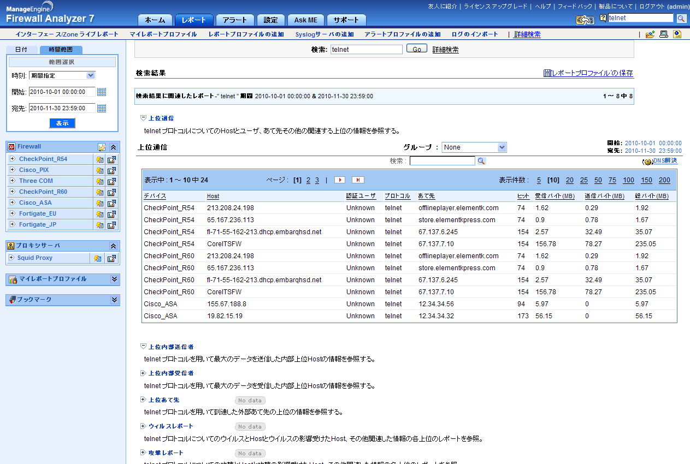Expand the CheckPoint_R54 tree node

point(12,159)
